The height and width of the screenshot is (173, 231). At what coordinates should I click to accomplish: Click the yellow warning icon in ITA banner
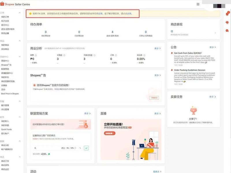[30, 14]
